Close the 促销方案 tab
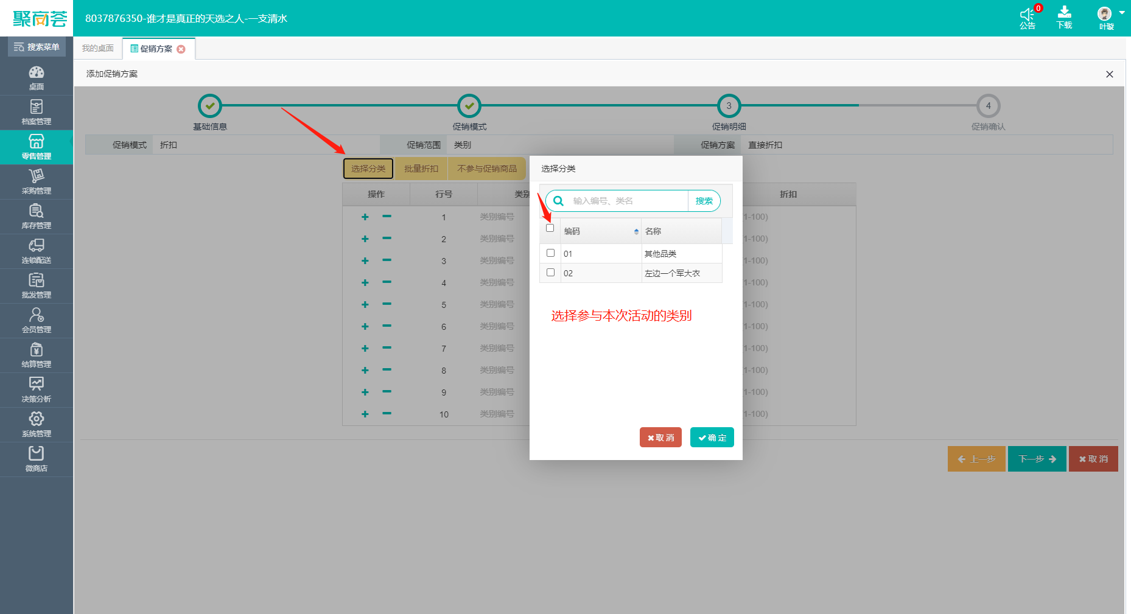 (x=181, y=49)
